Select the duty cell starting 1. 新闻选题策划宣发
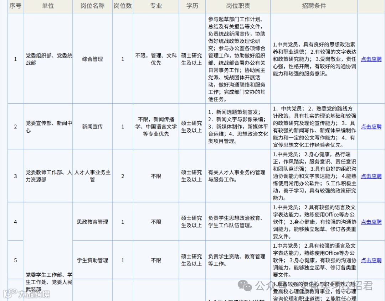Viewport: 385px width, 301px height. coord(238,127)
